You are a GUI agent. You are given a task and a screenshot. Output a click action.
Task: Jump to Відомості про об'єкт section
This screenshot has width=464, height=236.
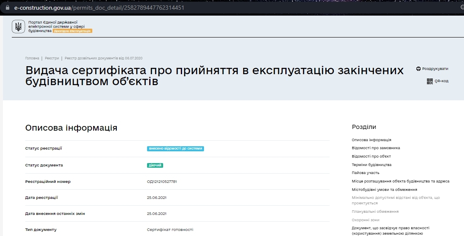371,156
